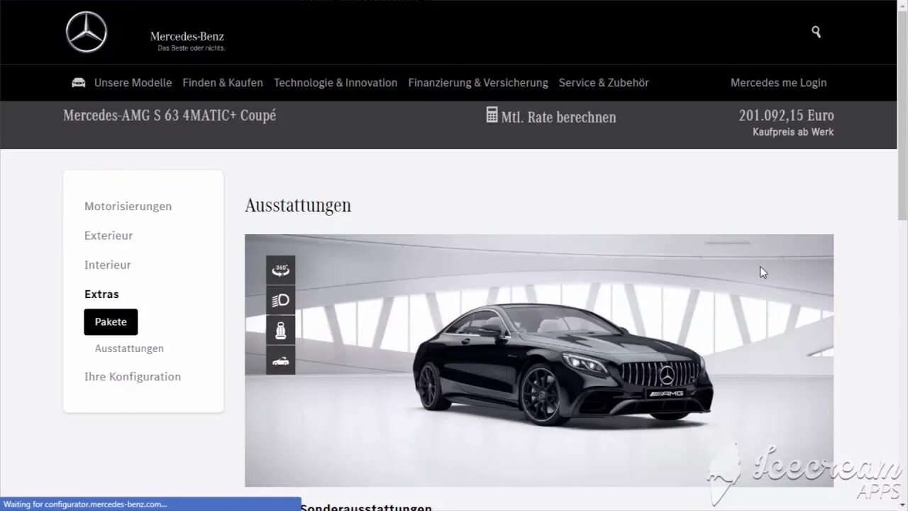Viewport: 908px width, 511px height.
Task: Activate the 360° view icon
Action: (x=281, y=270)
